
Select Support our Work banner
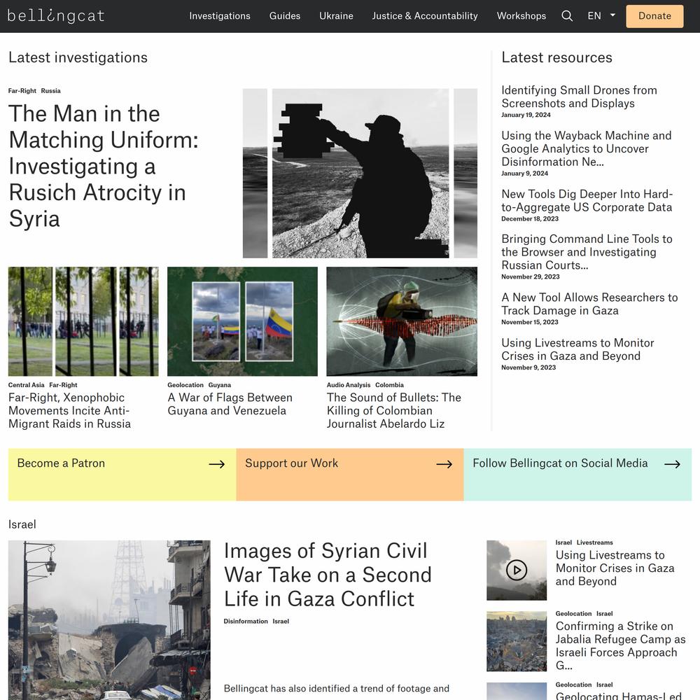coord(350,475)
